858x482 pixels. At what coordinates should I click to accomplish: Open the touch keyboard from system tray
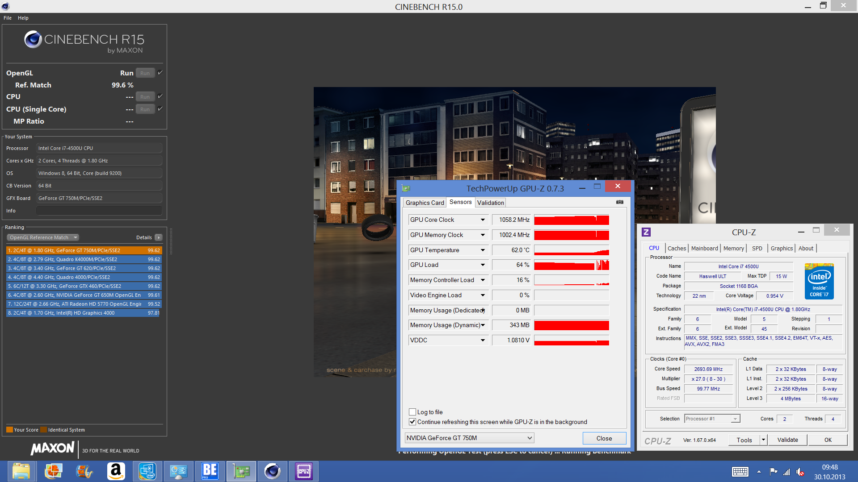pyautogui.click(x=740, y=472)
